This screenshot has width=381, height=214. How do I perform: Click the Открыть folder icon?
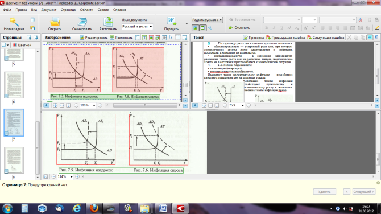click(55, 22)
